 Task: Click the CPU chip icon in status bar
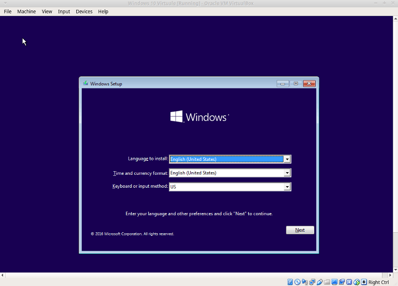[349, 282]
